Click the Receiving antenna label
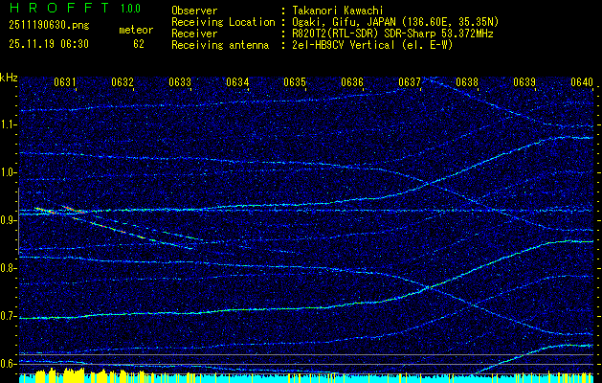This screenshot has width=602, height=383. tap(220, 45)
